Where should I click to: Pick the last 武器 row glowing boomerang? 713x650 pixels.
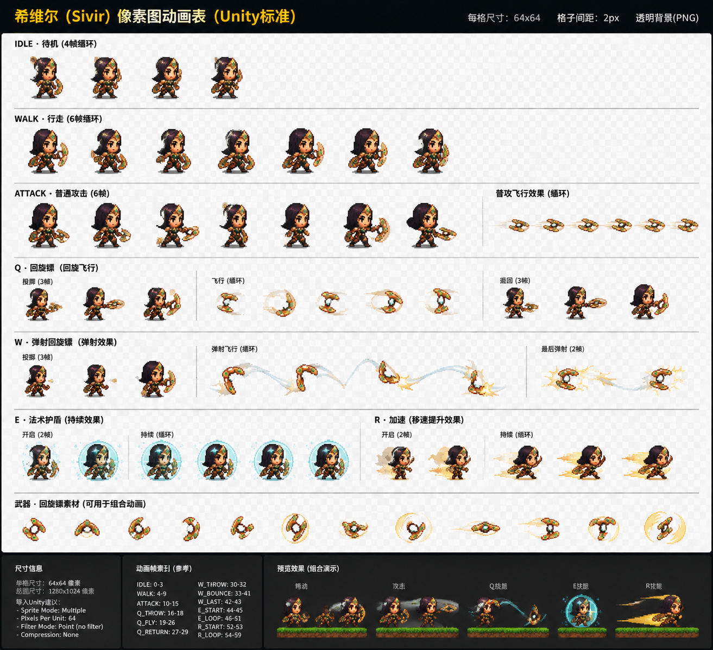click(x=665, y=528)
